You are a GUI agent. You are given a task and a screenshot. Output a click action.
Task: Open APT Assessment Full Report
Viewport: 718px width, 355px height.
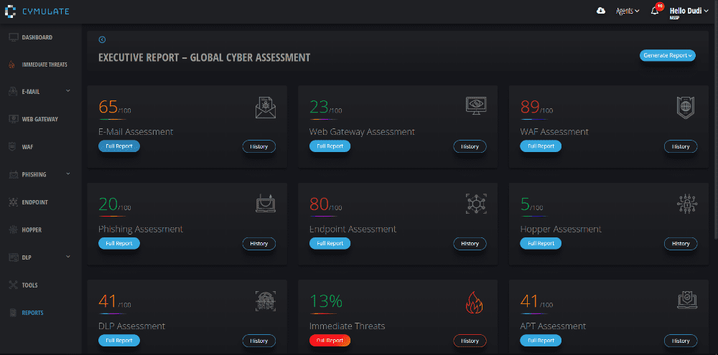[x=541, y=341]
